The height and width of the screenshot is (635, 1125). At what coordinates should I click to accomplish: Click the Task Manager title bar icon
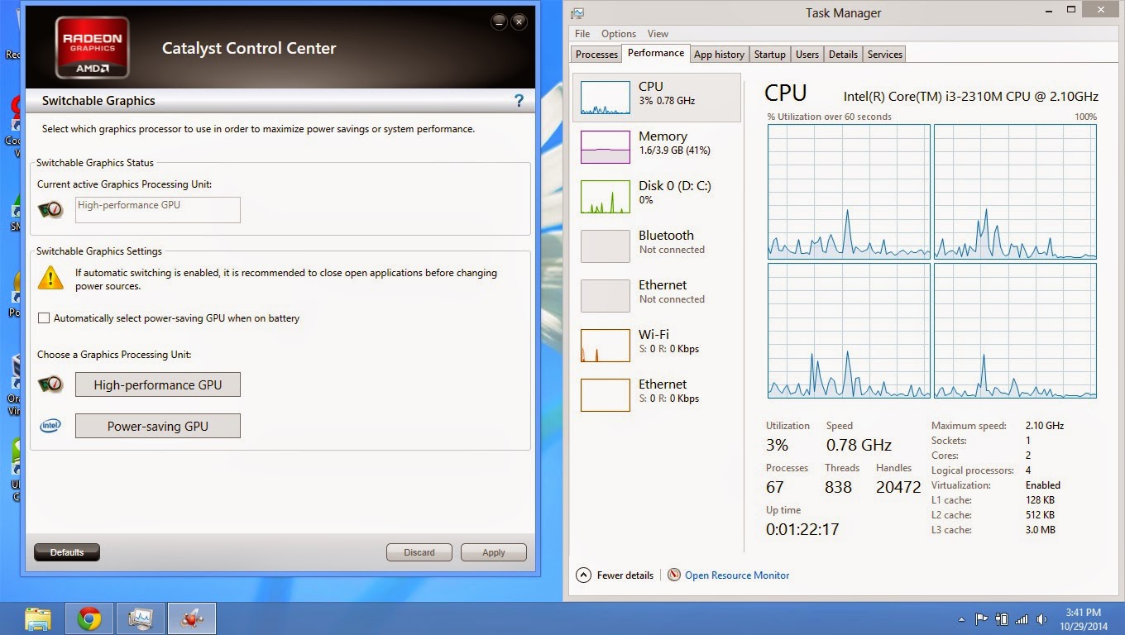pyautogui.click(x=577, y=12)
